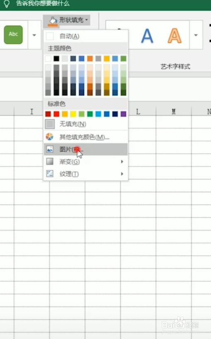Expand the Gradient submenu arrow
Screen dimensions: 211x339
click(122, 162)
